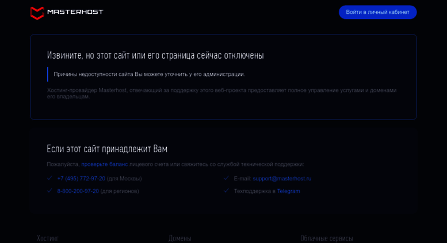Click checkmark beside the Moscow phone number
This screenshot has height=243, width=447.
point(49,178)
